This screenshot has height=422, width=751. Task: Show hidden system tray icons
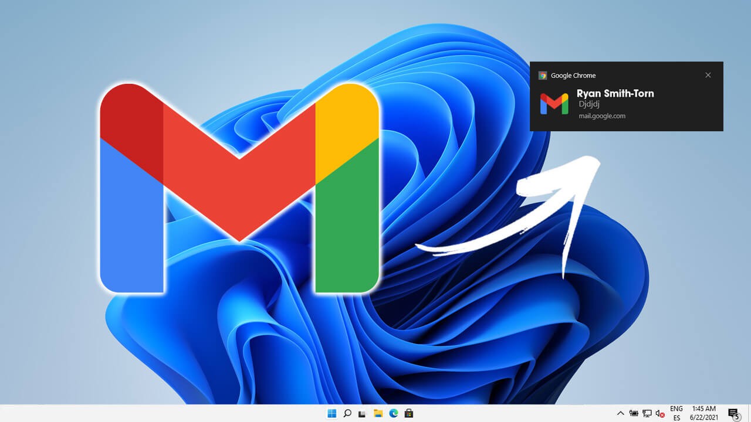click(x=620, y=414)
